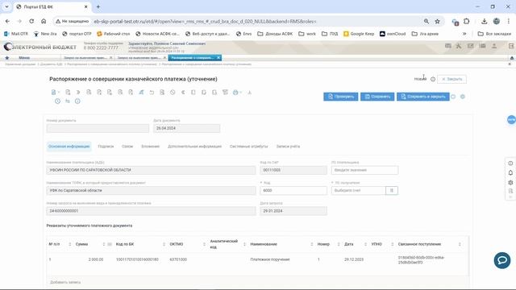Open Сумма column sort menu

[x=104, y=244]
